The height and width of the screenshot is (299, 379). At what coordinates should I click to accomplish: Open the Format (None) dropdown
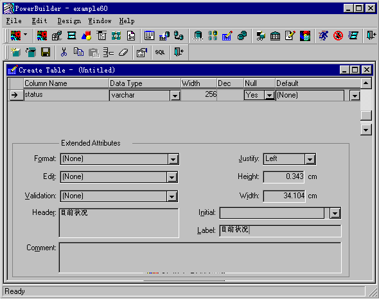click(x=173, y=159)
